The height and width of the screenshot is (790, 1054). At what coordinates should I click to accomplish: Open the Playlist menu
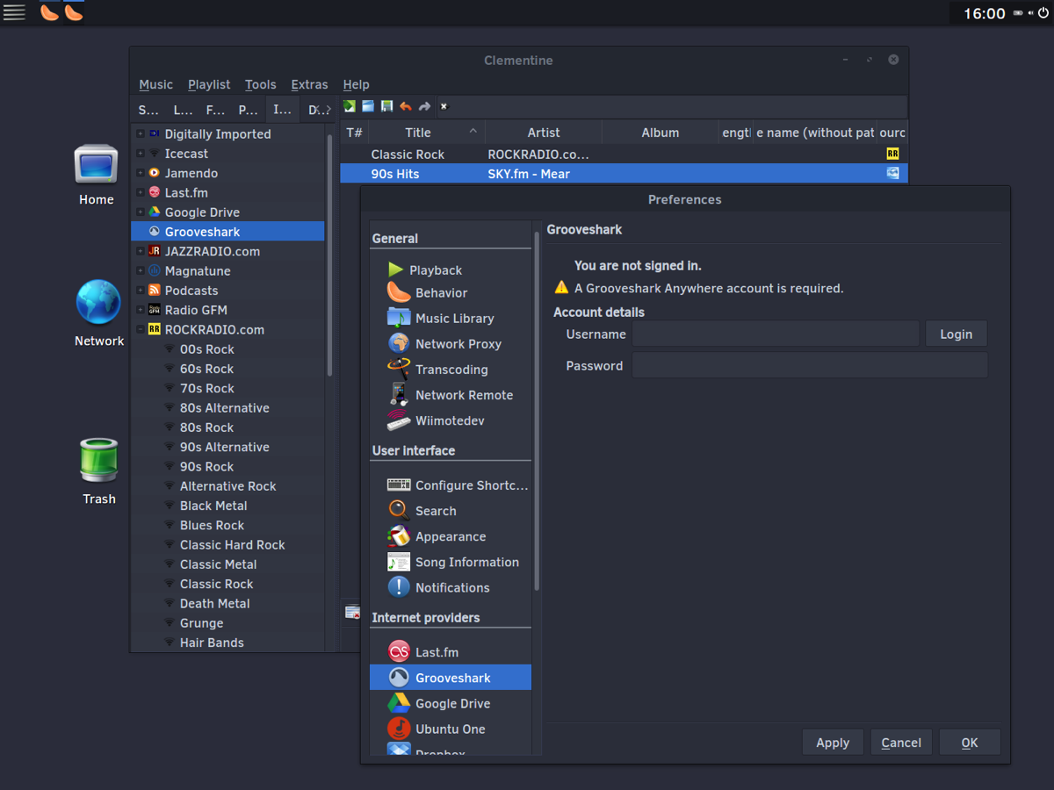click(x=209, y=84)
